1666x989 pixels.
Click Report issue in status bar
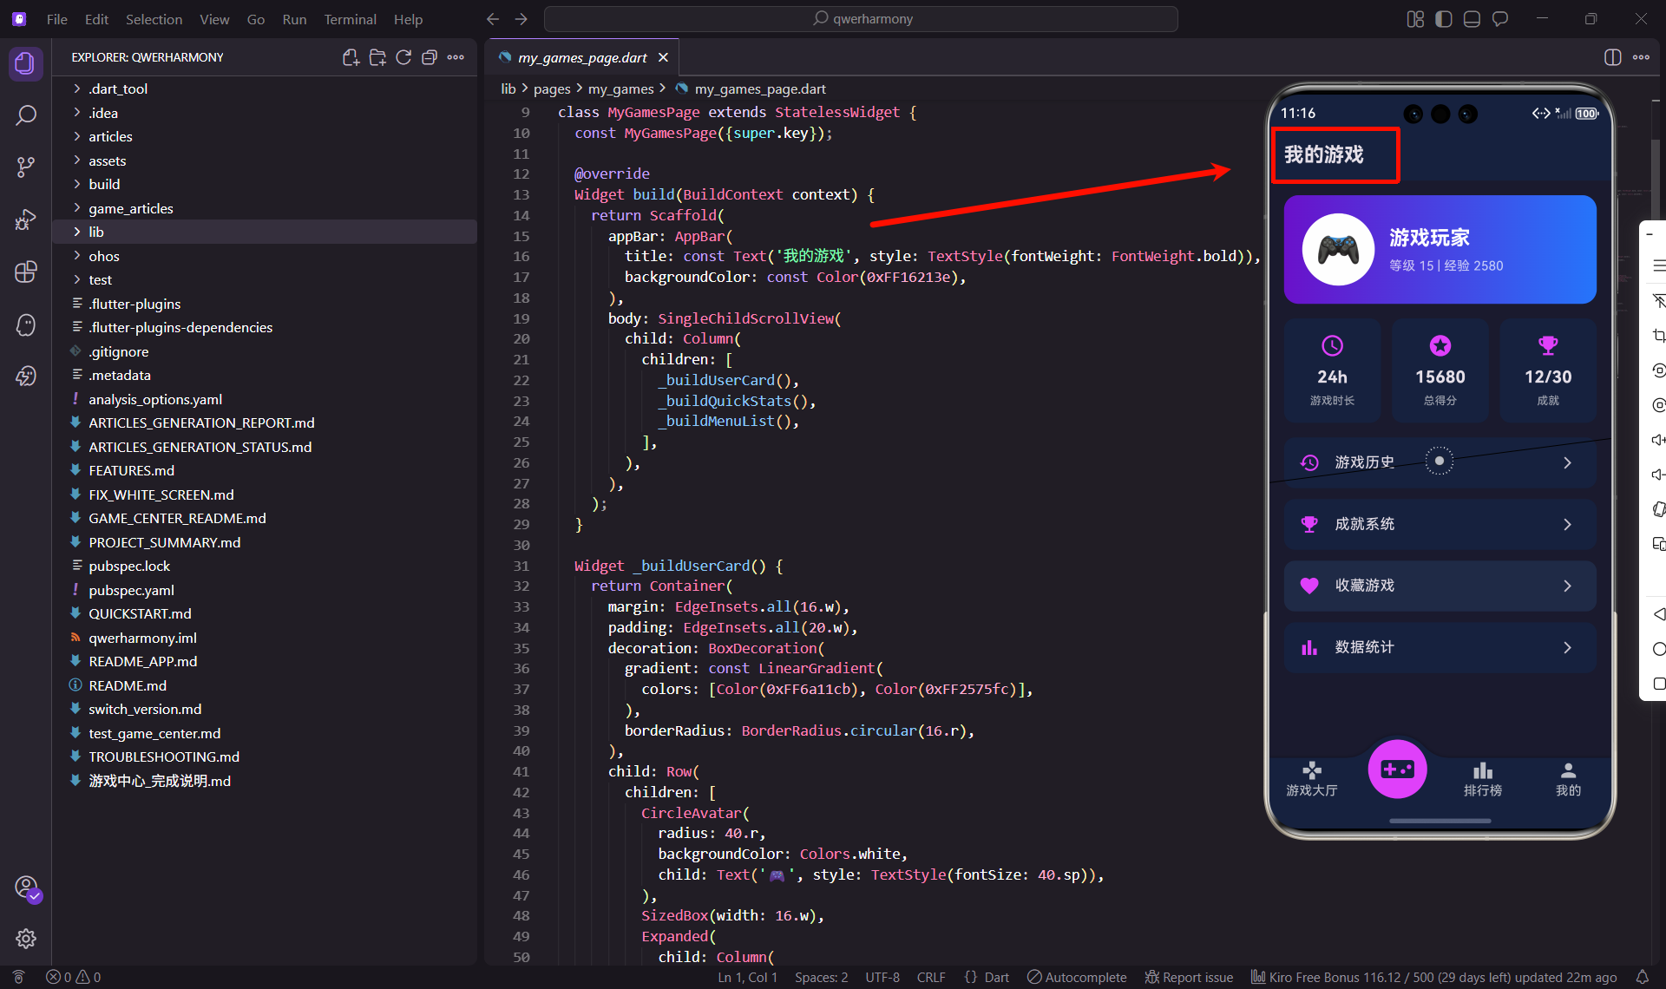click(x=1189, y=977)
